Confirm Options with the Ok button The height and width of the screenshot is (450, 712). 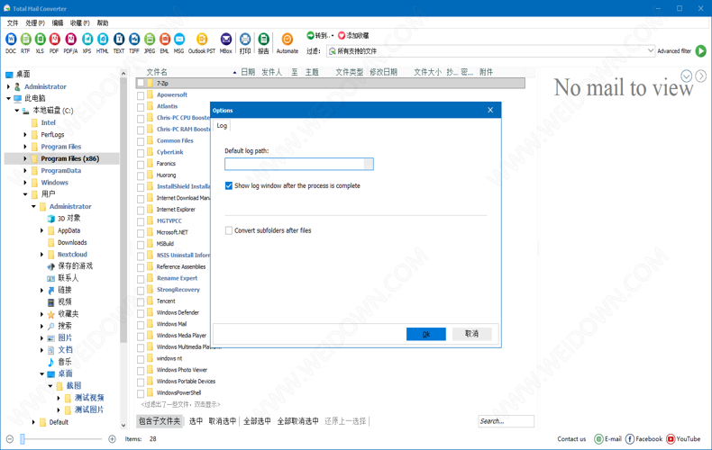(x=426, y=334)
